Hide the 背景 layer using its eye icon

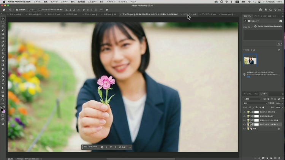[x=244, y=129]
